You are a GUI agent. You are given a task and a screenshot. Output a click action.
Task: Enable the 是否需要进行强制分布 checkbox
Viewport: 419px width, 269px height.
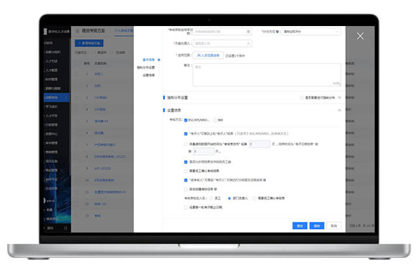(300, 98)
